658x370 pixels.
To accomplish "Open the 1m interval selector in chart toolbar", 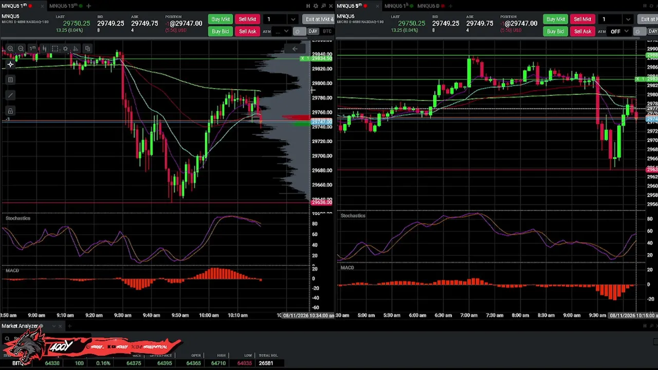I will point(32,48).
